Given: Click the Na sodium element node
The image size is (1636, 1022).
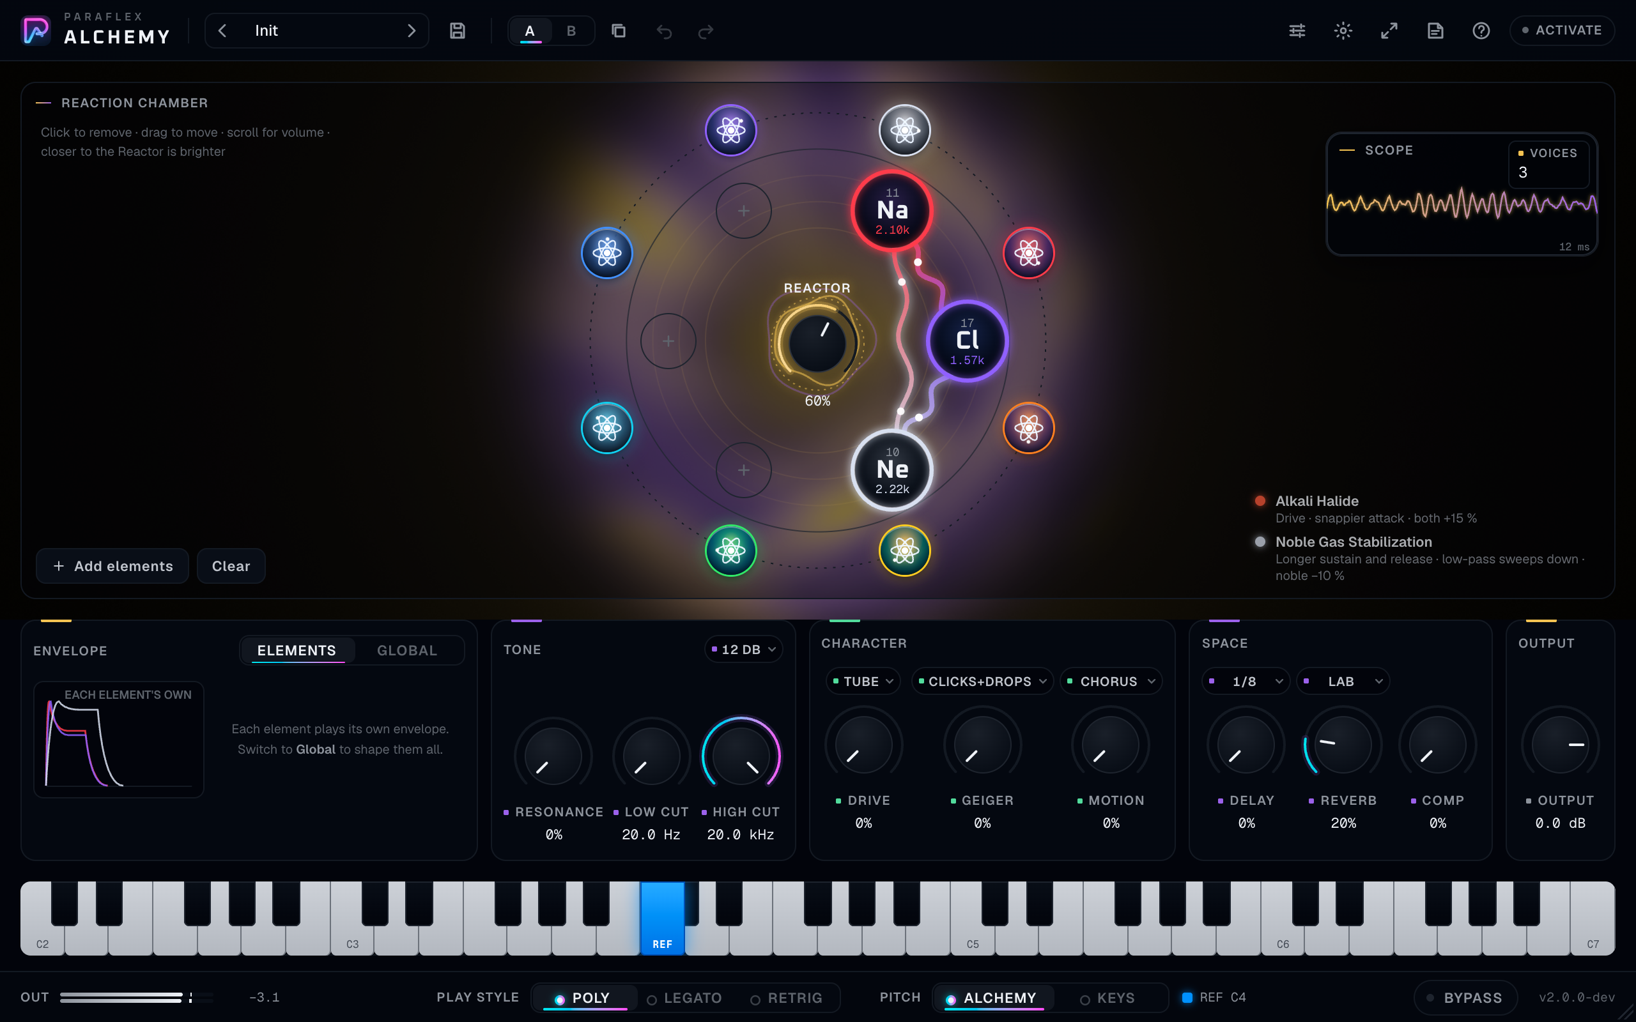Looking at the screenshot, I should click(x=892, y=211).
